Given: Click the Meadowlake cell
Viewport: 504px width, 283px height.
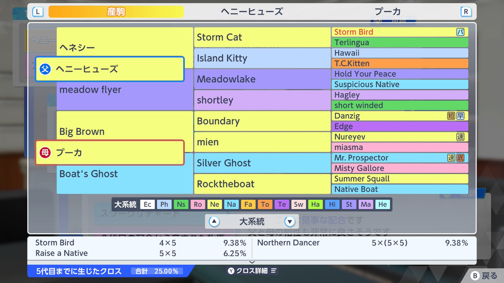Looking at the screenshot, I should (x=262, y=79).
